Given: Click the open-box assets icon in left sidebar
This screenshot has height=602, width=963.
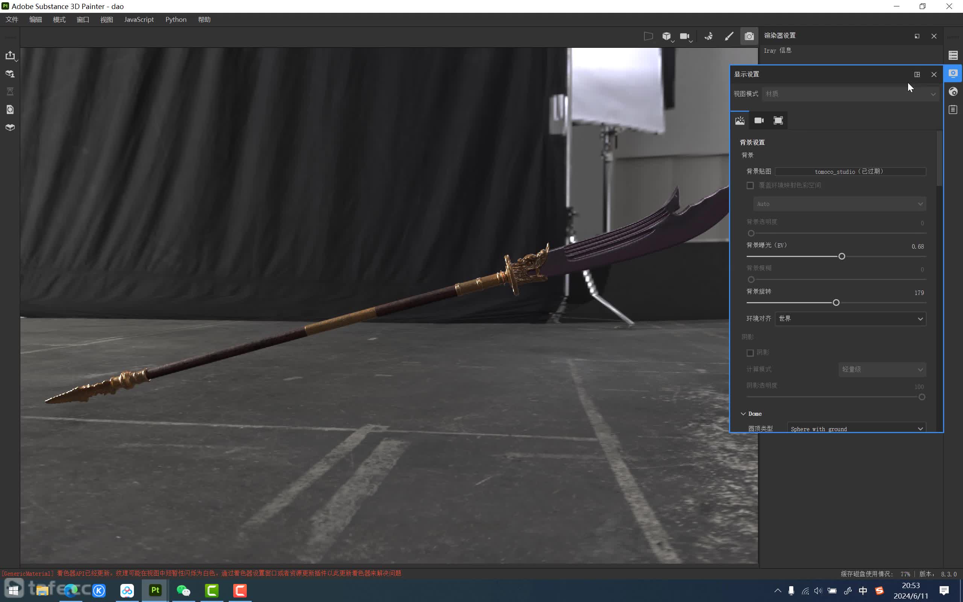Looking at the screenshot, I should click(11, 128).
